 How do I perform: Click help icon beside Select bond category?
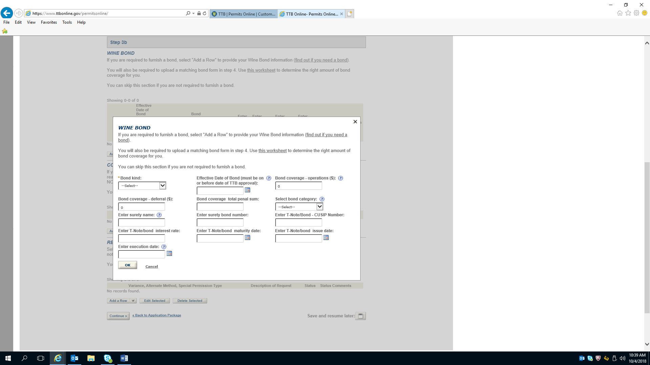pyautogui.click(x=322, y=199)
